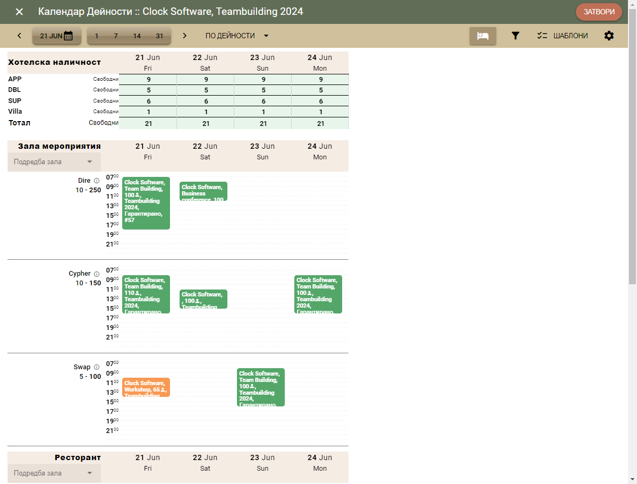The image size is (637, 484).
Task: Click 24 Jun header in hotel availability
Action: [x=320, y=63]
